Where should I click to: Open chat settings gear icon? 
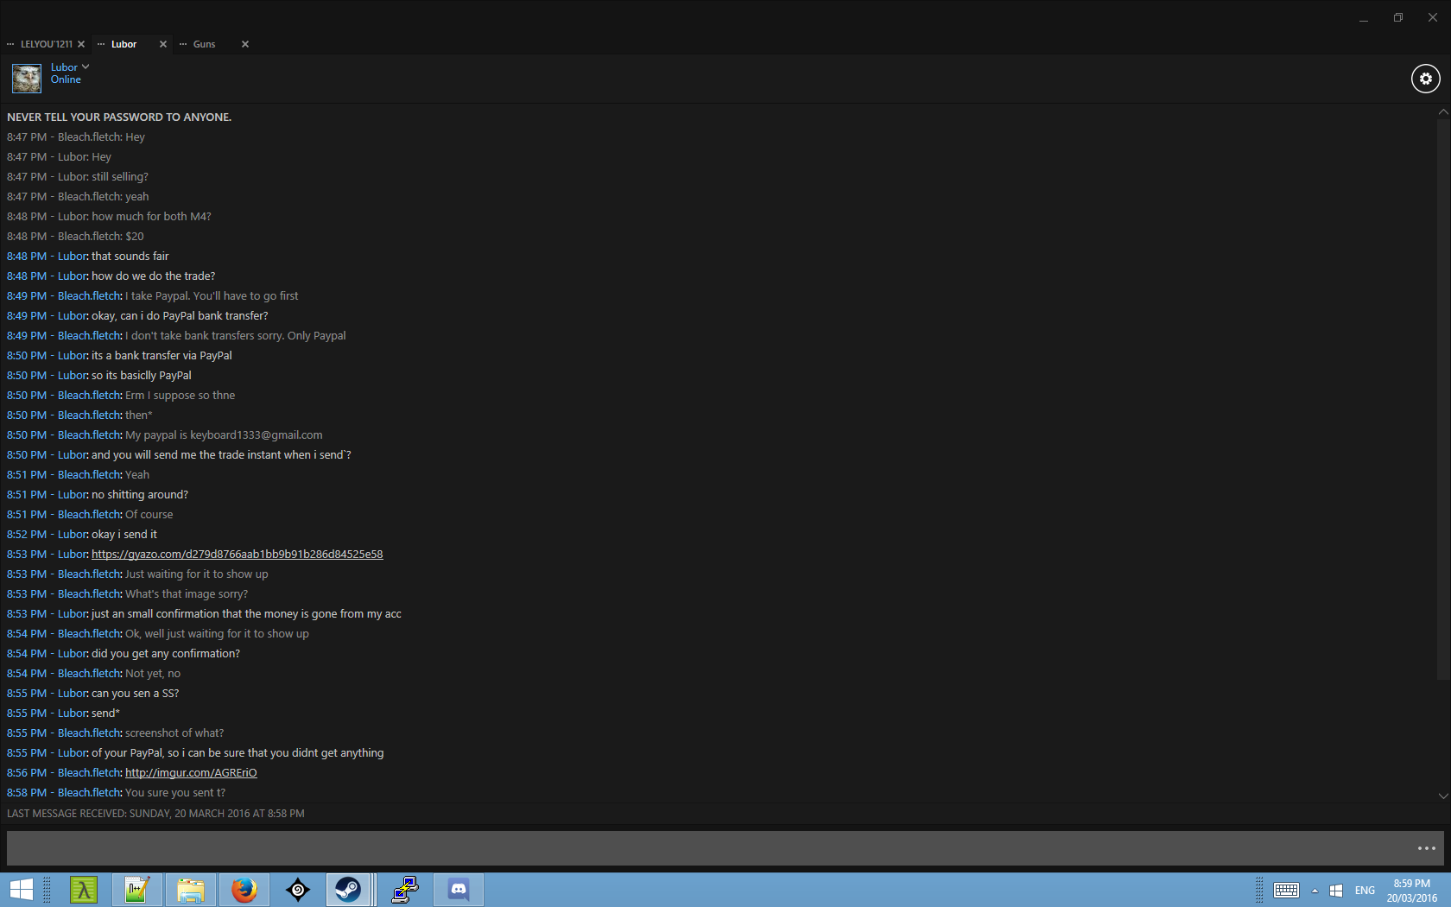point(1425,79)
